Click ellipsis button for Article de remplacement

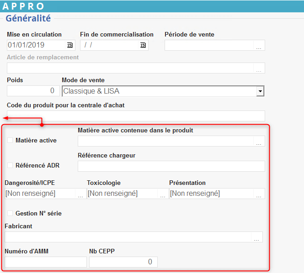[x=259, y=68]
